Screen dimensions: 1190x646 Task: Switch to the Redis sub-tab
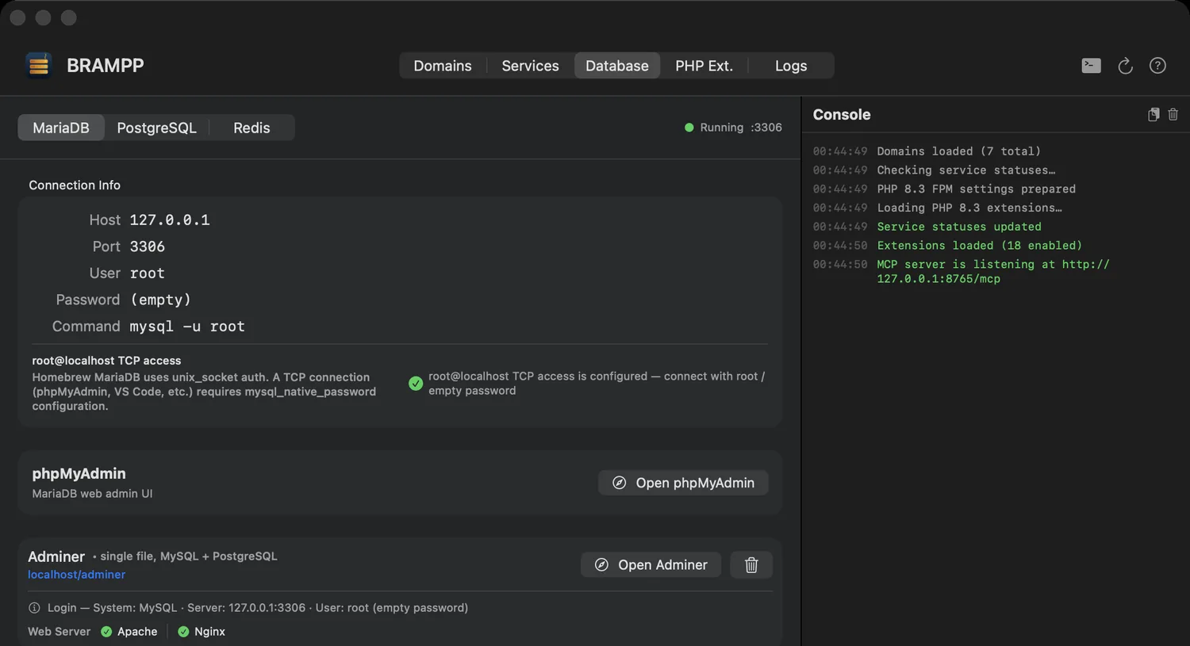pos(251,128)
